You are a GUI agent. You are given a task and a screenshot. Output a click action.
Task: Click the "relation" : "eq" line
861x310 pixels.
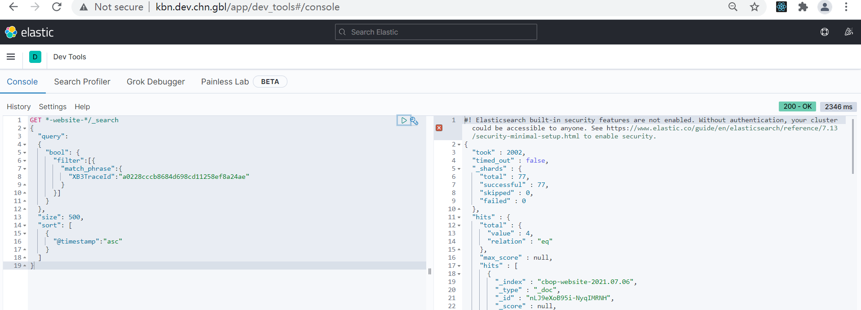pyautogui.click(x=520, y=241)
